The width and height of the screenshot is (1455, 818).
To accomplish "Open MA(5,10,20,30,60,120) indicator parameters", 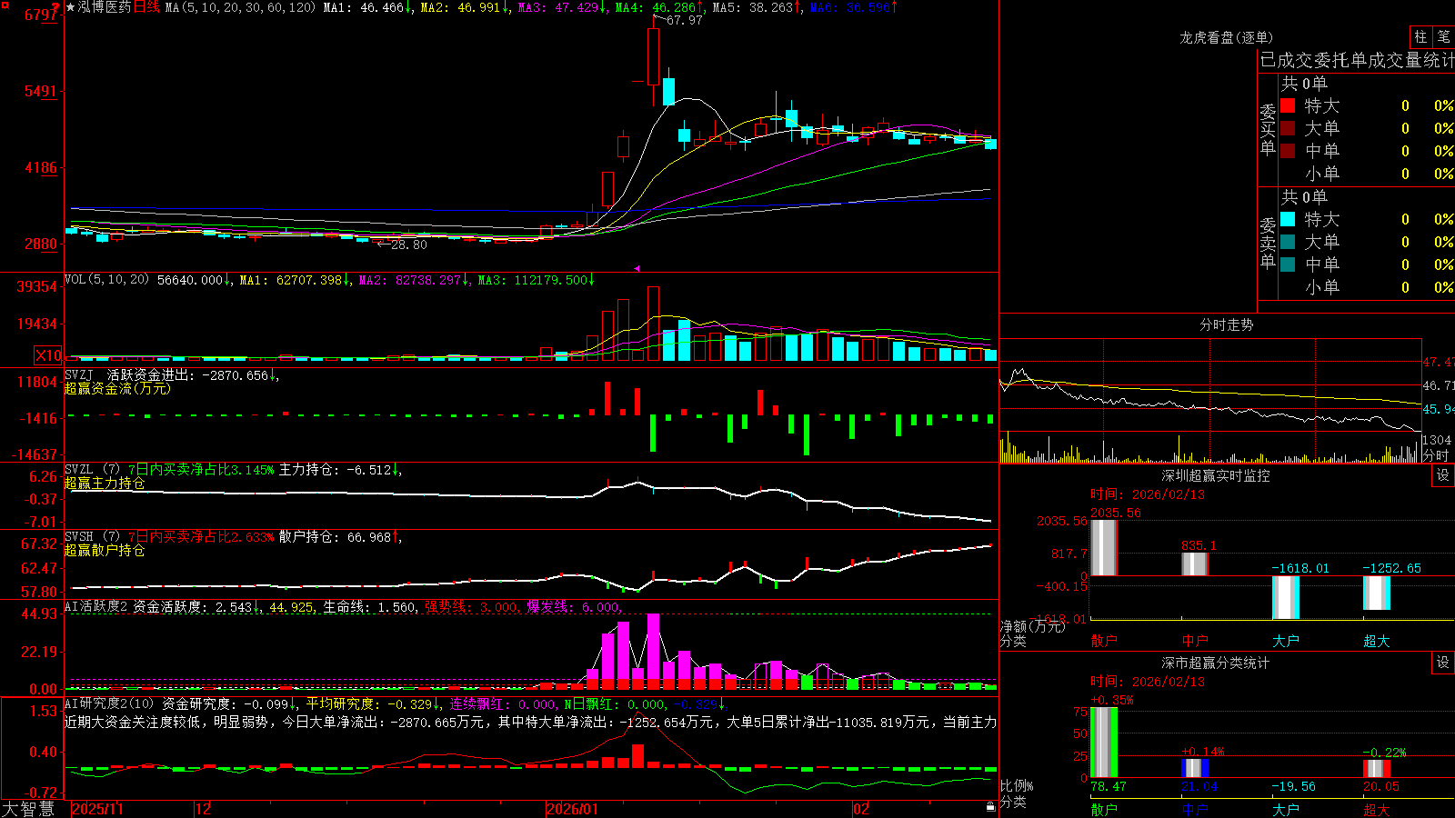I will (x=240, y=7).
